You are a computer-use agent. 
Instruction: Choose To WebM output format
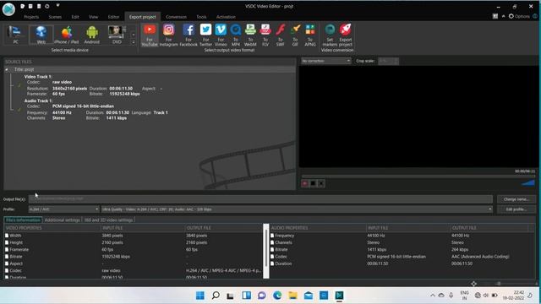(x=250, y=35)
